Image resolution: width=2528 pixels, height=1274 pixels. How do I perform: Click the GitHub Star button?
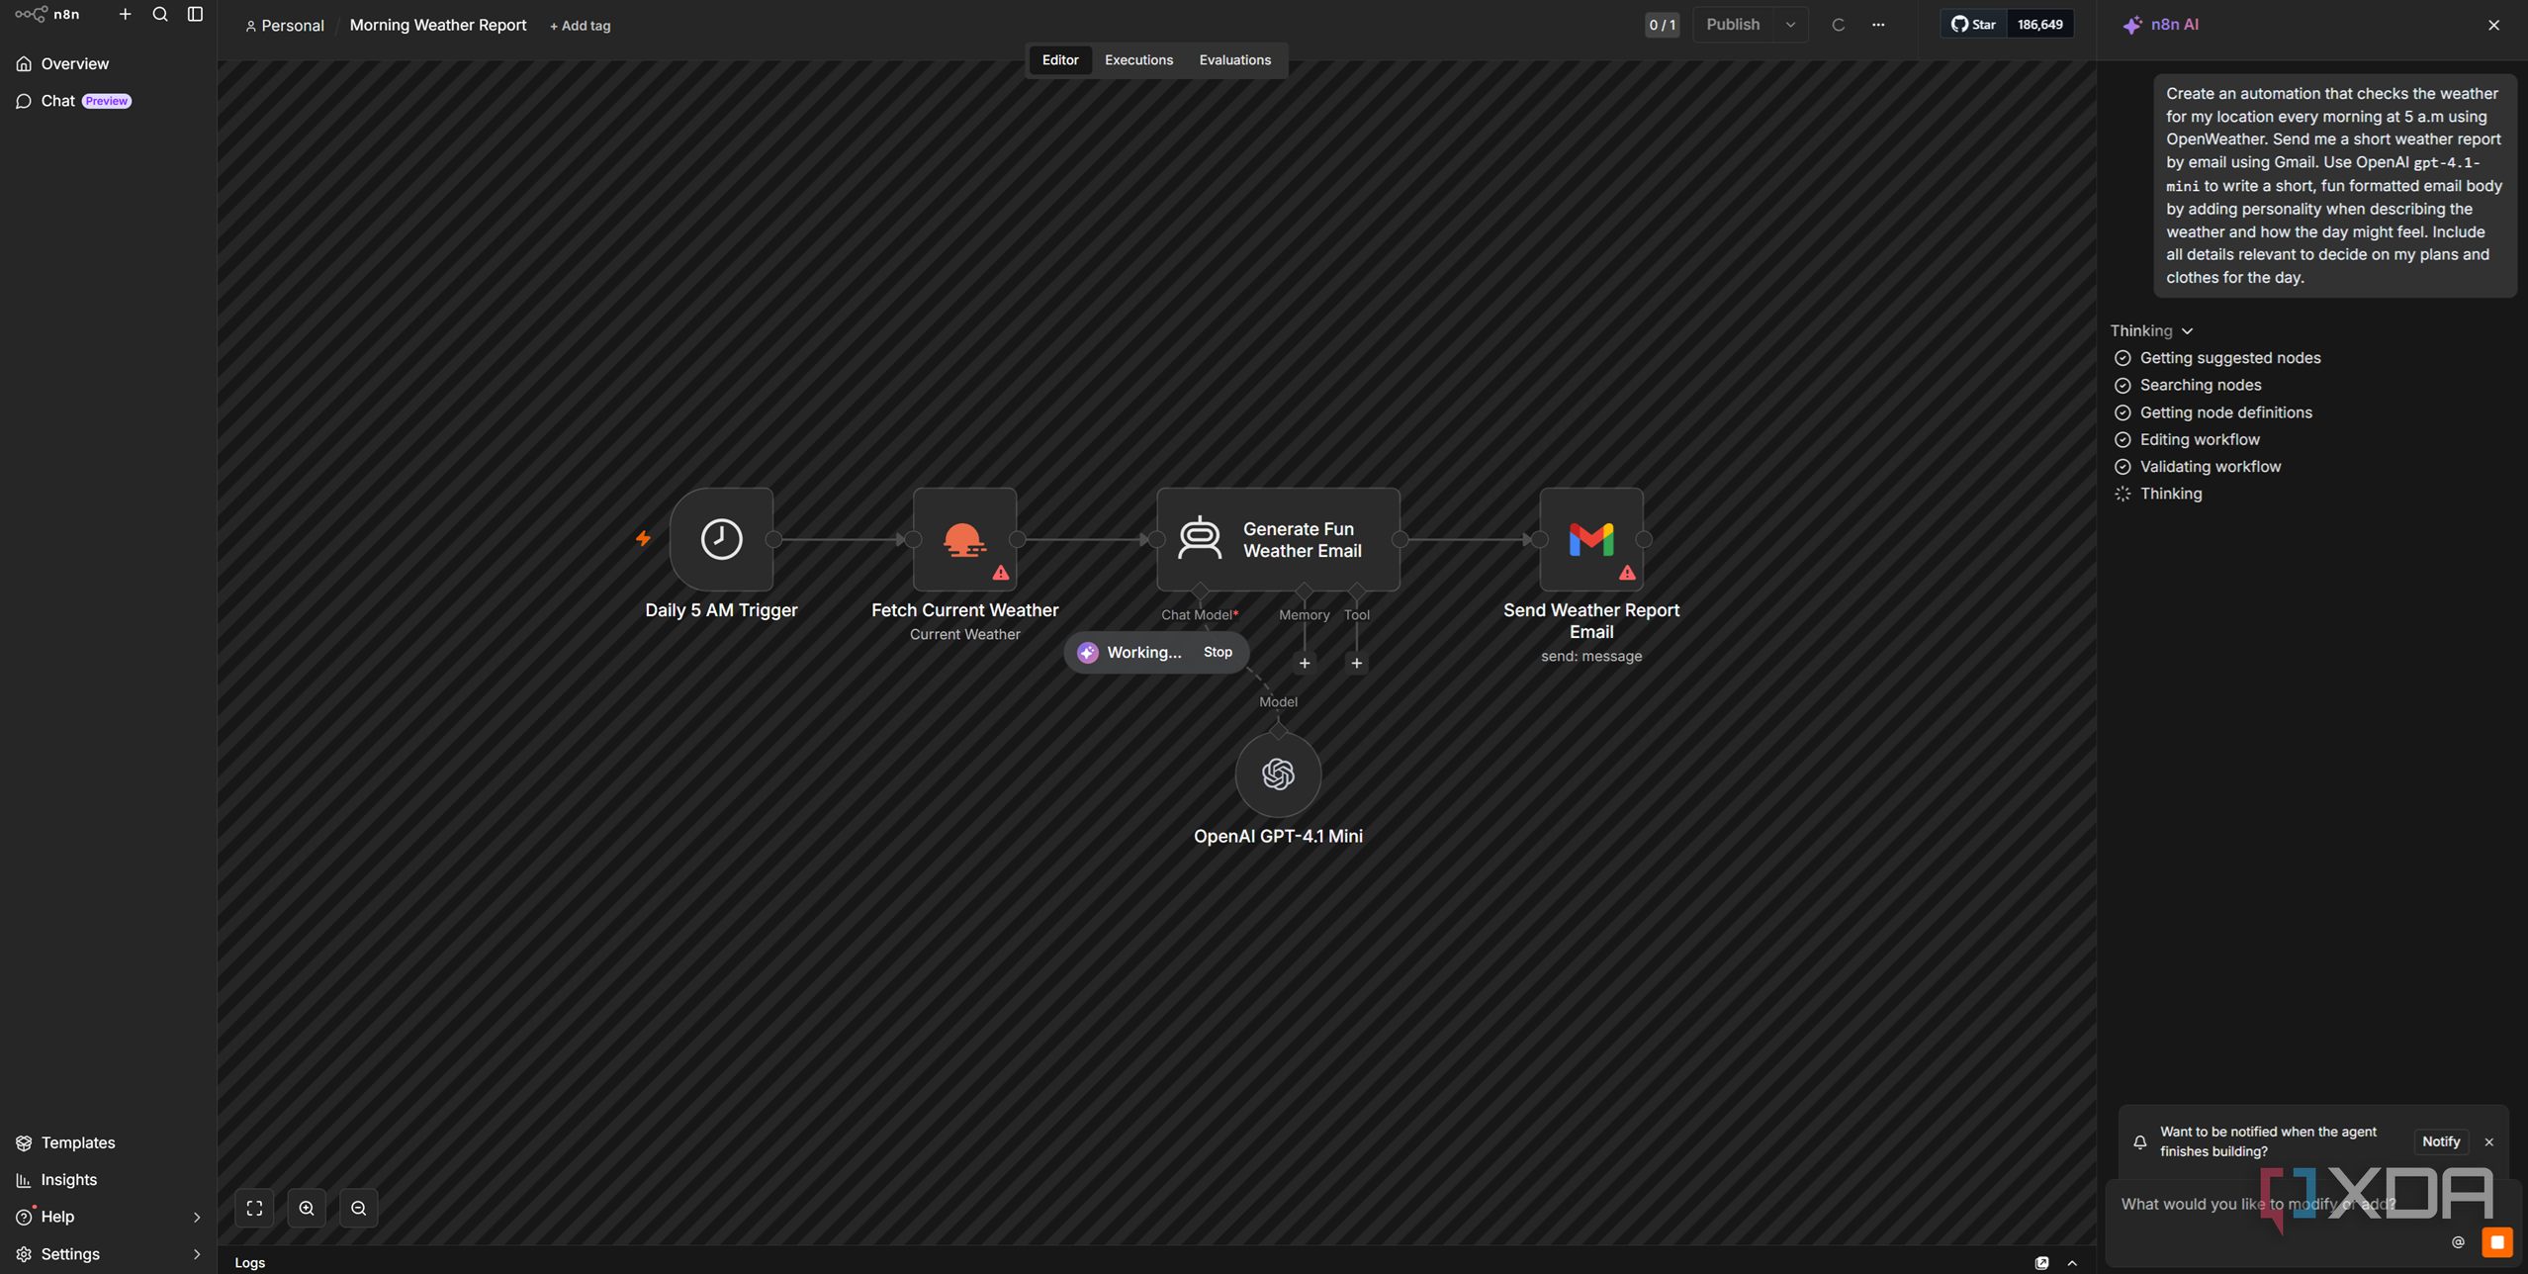(x=1973, y=25)
